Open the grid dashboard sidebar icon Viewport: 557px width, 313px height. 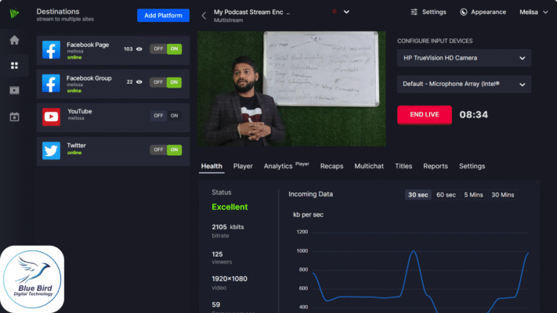coord(14,65)
